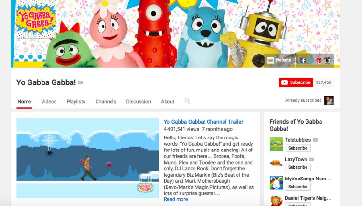Click the Twitter bird icon
The height and width of the screenshot is (206, 362).
(311, 60)
